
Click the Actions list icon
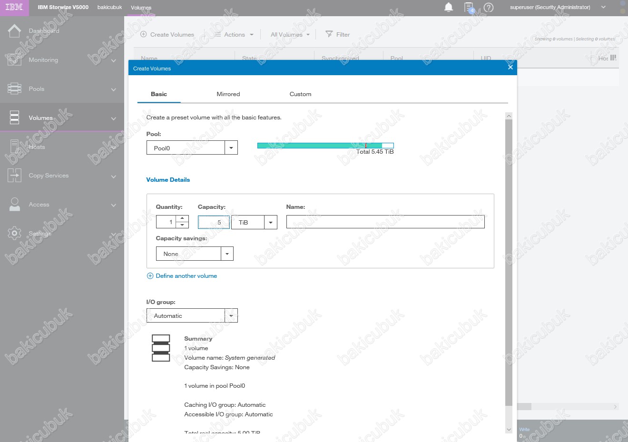(x=217, y=34)
